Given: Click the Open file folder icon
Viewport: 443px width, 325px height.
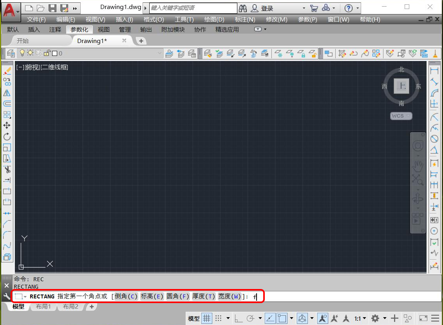Looking at the screenshot, I should tap(41, 8).
